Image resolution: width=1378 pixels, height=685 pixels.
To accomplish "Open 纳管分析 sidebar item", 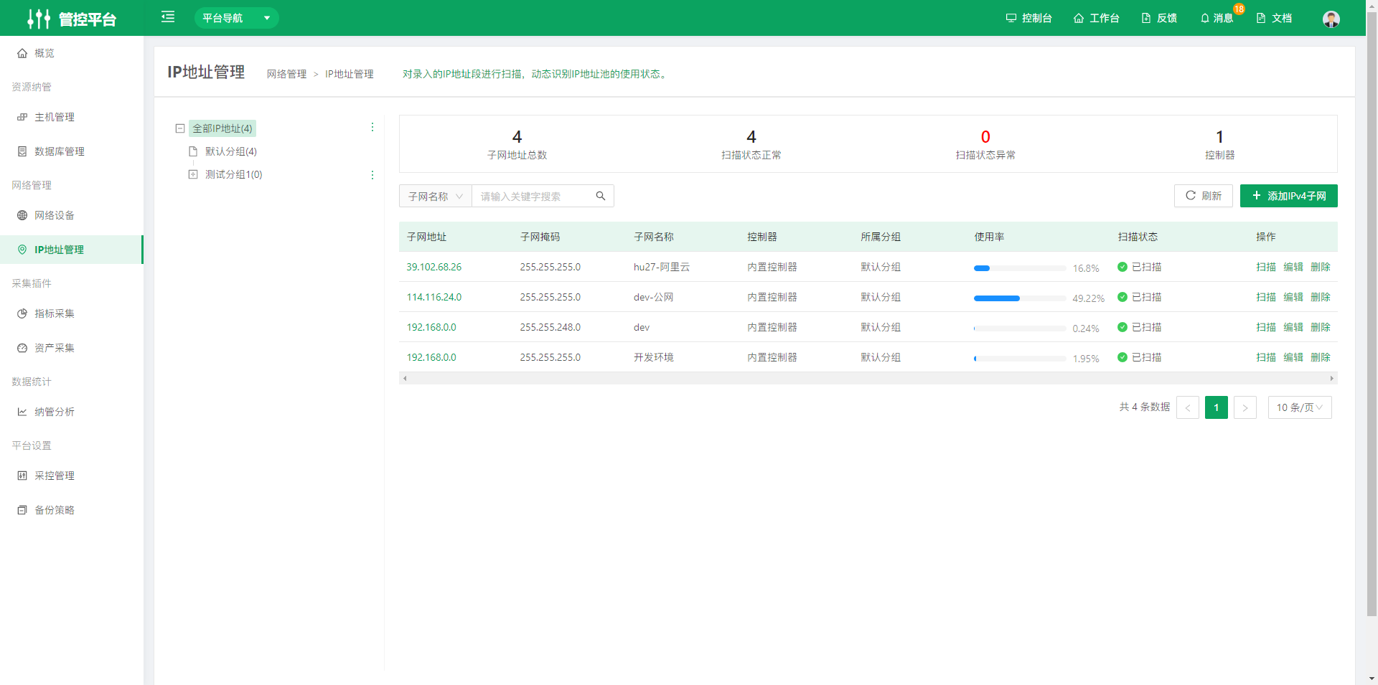I will (x=72, y=412).
